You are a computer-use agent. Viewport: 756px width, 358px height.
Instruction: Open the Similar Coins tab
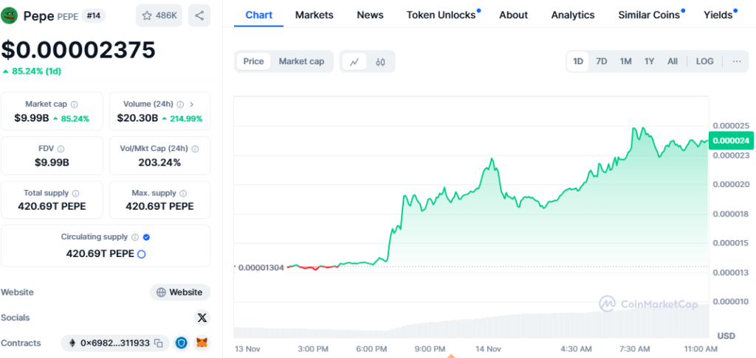click(649, 15)
